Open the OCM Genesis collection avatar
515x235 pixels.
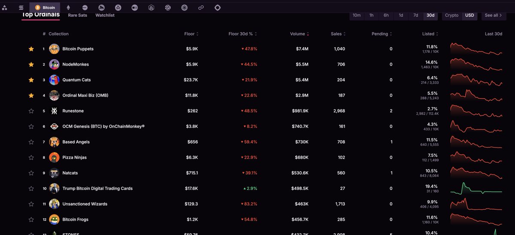[x=54, y=126]
